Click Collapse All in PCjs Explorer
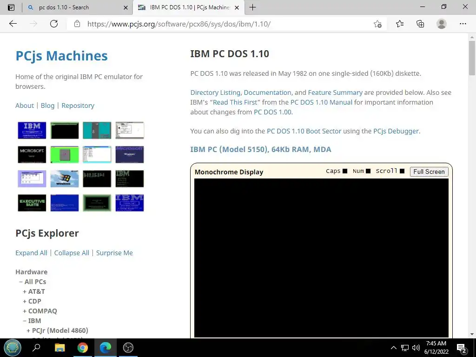Viewport: 476px width, 357px height. coord(72,253)
